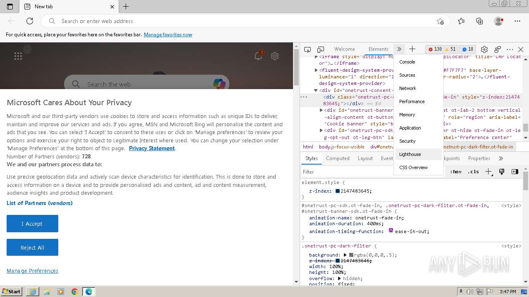This screenshot has width=529, height=297.
Task: Open the List of Partners (vendors) link
Action: tap(40, 203)
